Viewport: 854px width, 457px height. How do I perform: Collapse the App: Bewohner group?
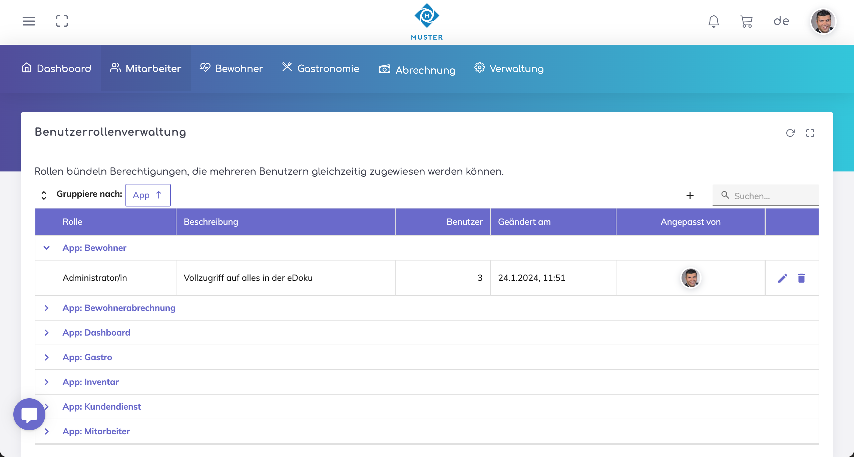point(47,248)
